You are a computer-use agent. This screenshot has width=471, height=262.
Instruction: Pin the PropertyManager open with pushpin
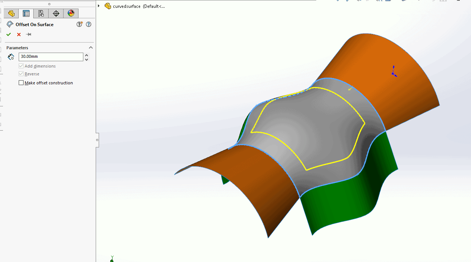[29, 34]
